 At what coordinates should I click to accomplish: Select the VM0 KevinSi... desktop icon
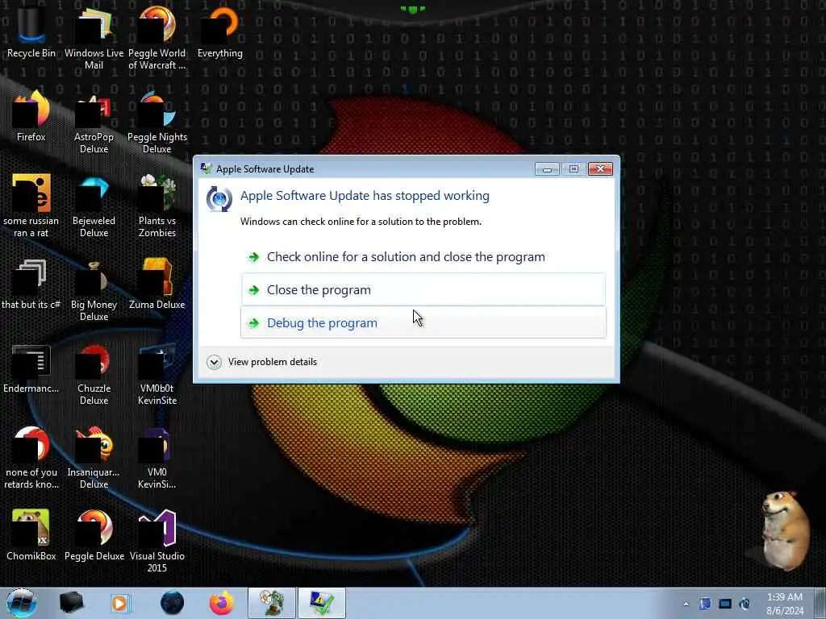pos(157,458)
